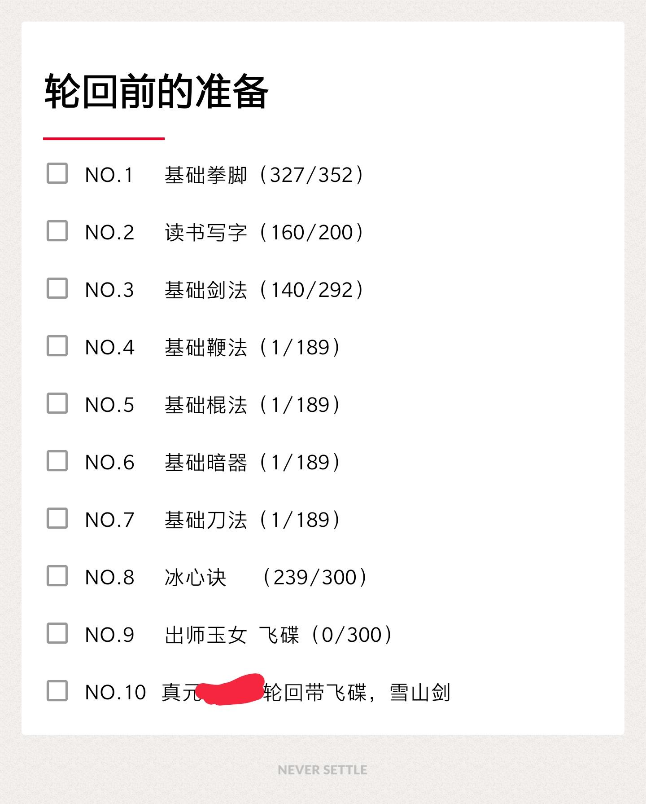Click the red scribble on item ten
This screenshot has width=646, height=804.
click(x=230, y=689)
